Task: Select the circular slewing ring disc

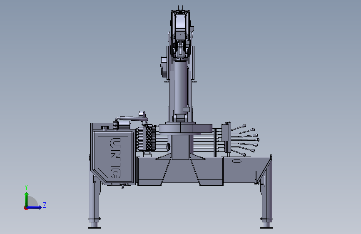Action: coord(186,129)
